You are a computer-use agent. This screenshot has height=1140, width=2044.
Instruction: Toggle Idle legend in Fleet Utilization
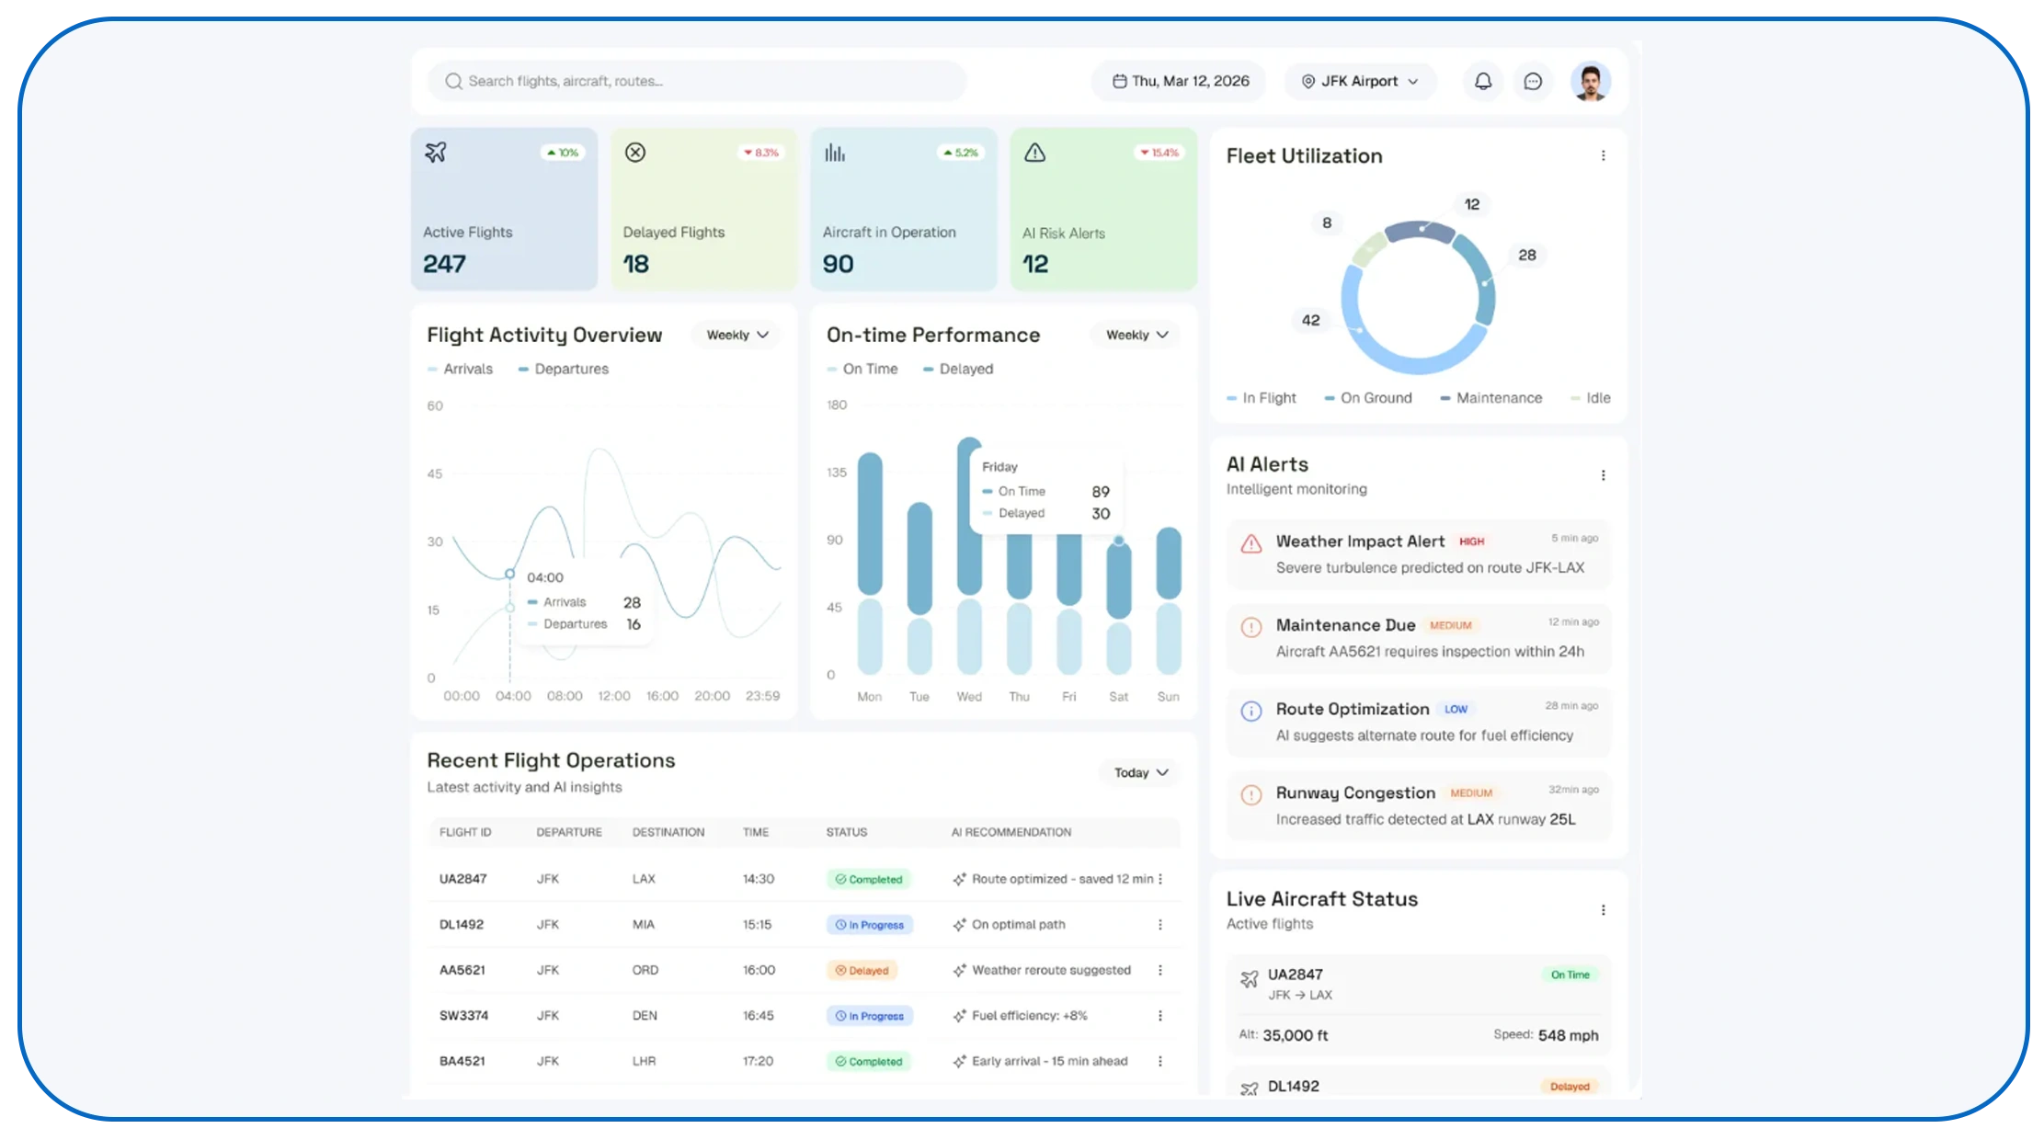[1591, 398]
